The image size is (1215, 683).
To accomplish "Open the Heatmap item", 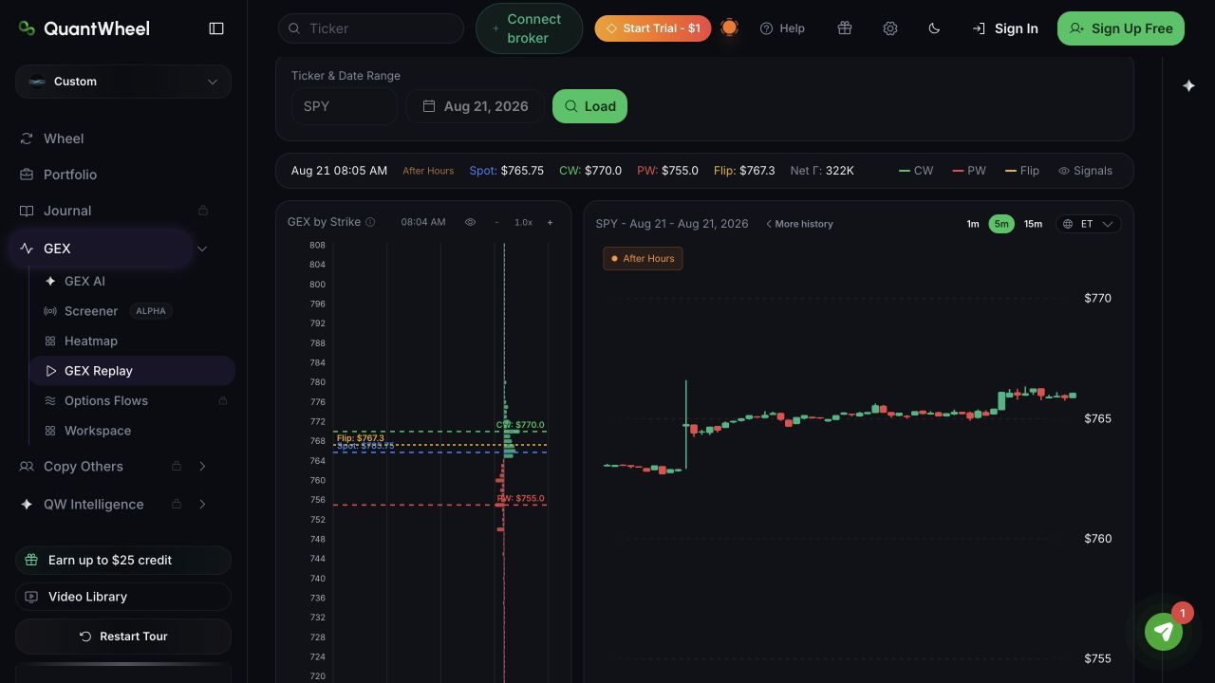I will coord(91,341).
